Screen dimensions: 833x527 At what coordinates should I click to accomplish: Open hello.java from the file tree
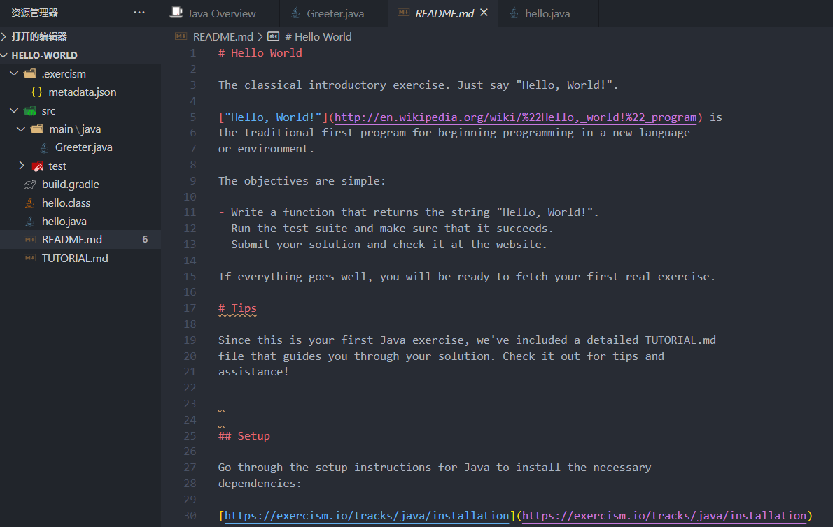64,222
